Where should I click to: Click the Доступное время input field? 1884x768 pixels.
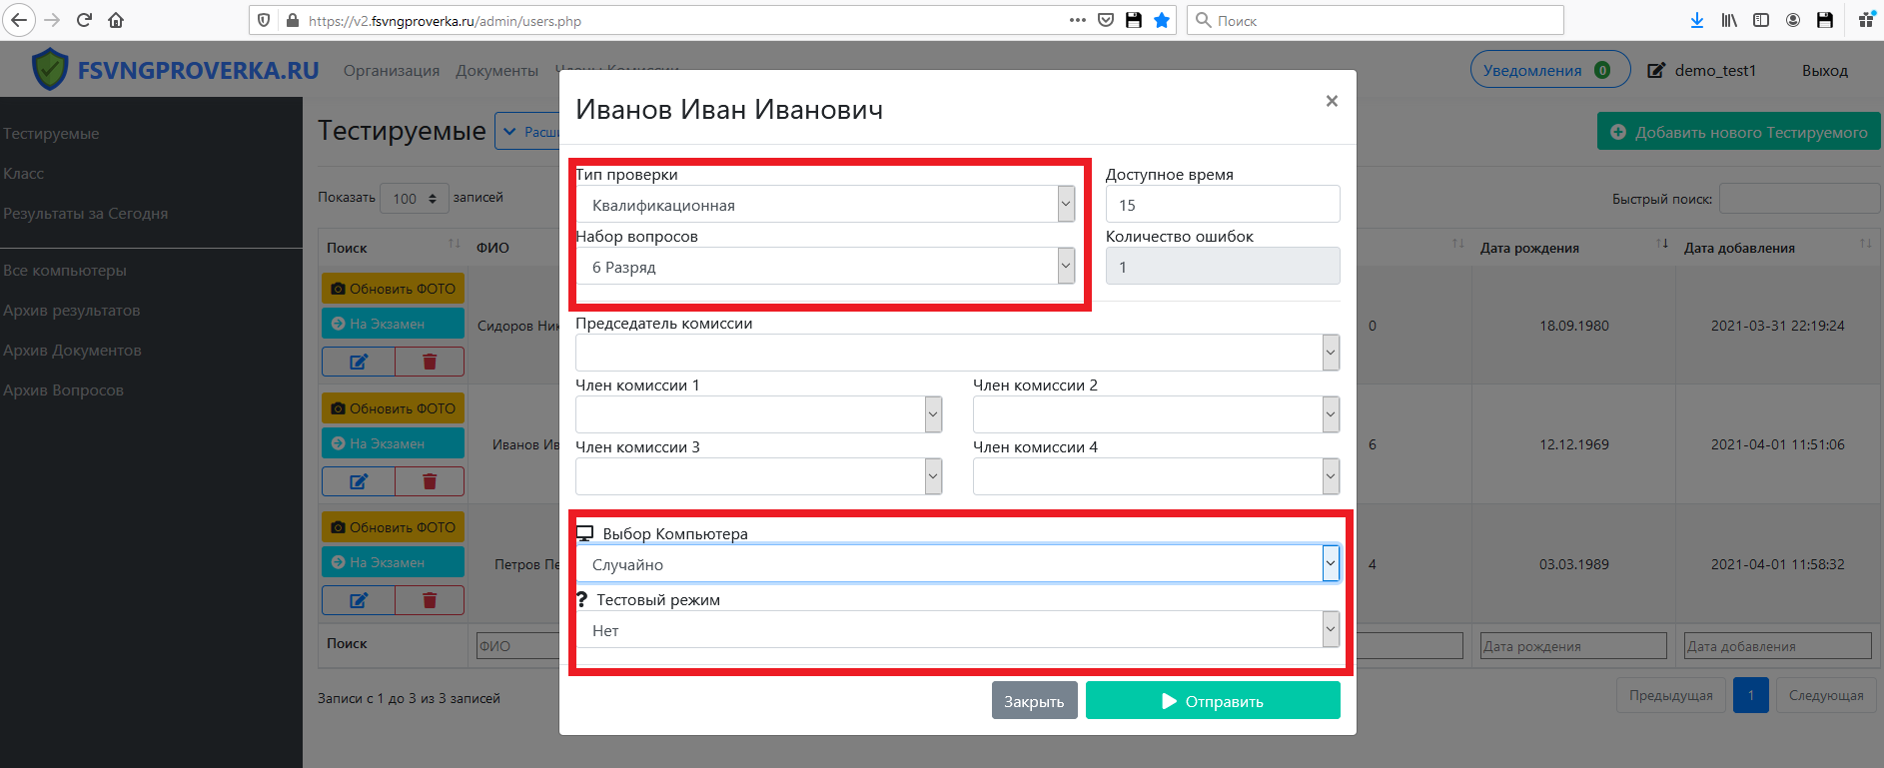click(x=1222, y=205)
